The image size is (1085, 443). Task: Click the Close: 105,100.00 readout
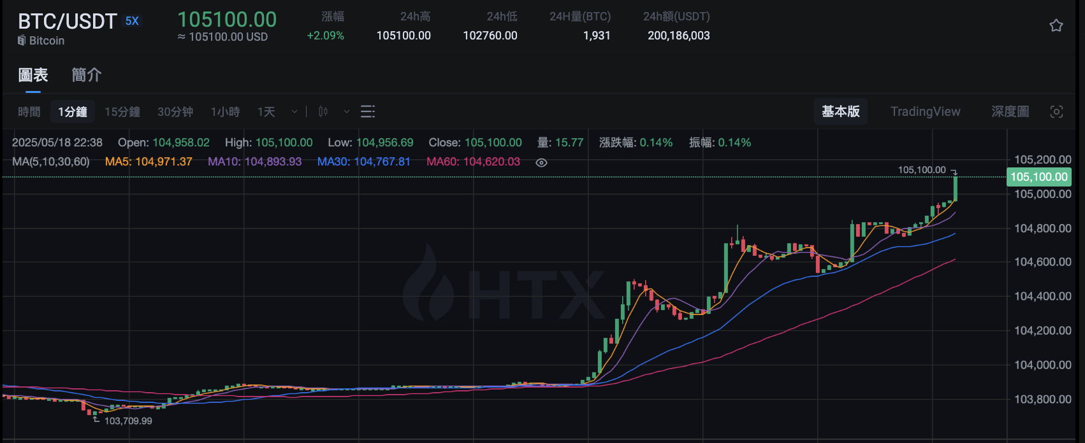tap(476, 143)
